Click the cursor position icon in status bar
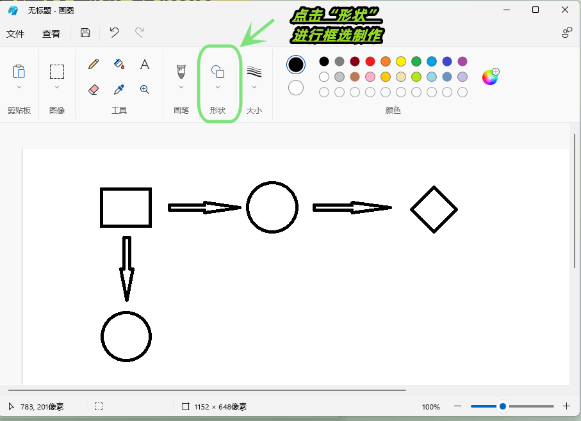Screen dimensions: 581x421 [x=12, y=406]
